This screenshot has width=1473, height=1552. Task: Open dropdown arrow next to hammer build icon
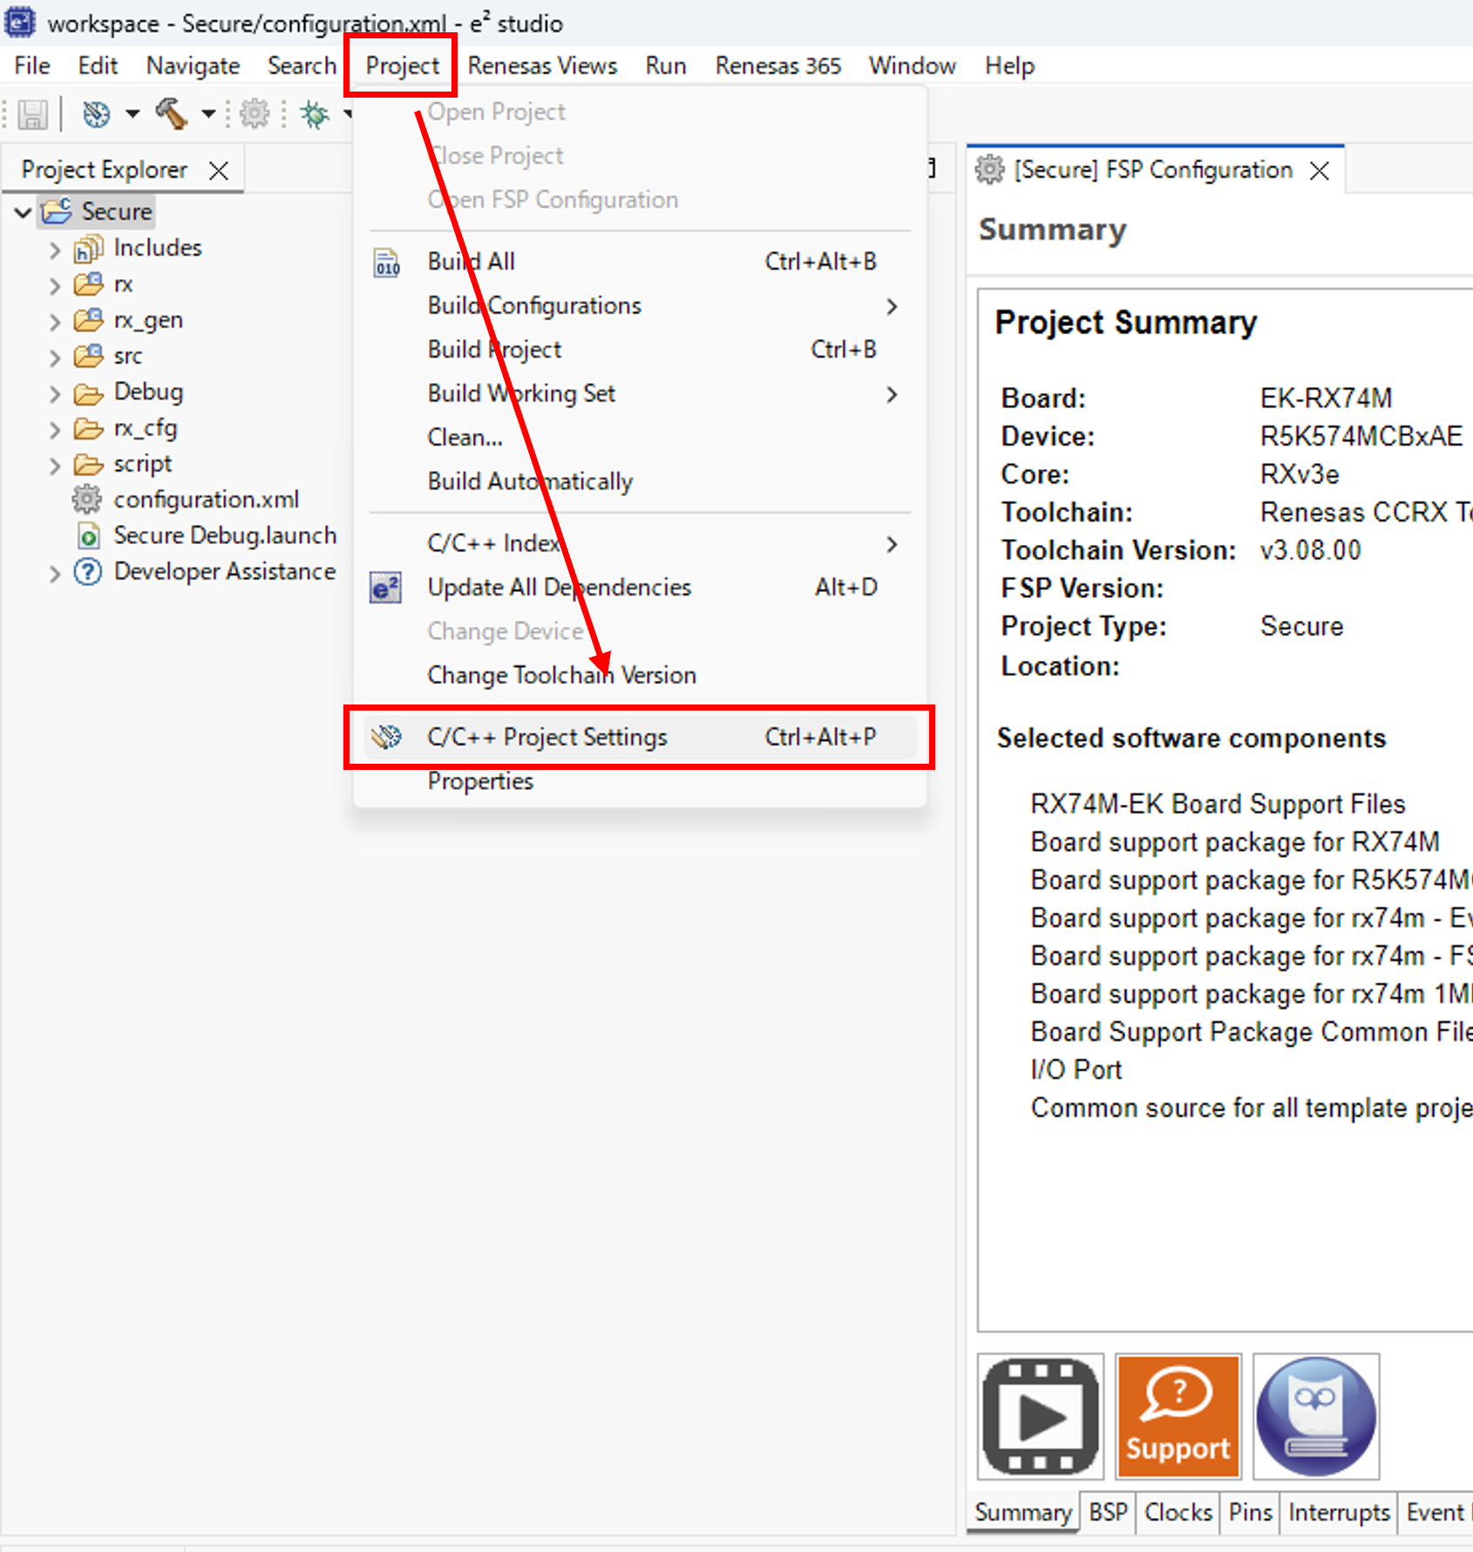[208, 114]
